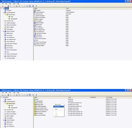Choose Find... from context menu
The width and height of the screenshot is (132, 128).
pyautogui.click(x=59, y=109)
